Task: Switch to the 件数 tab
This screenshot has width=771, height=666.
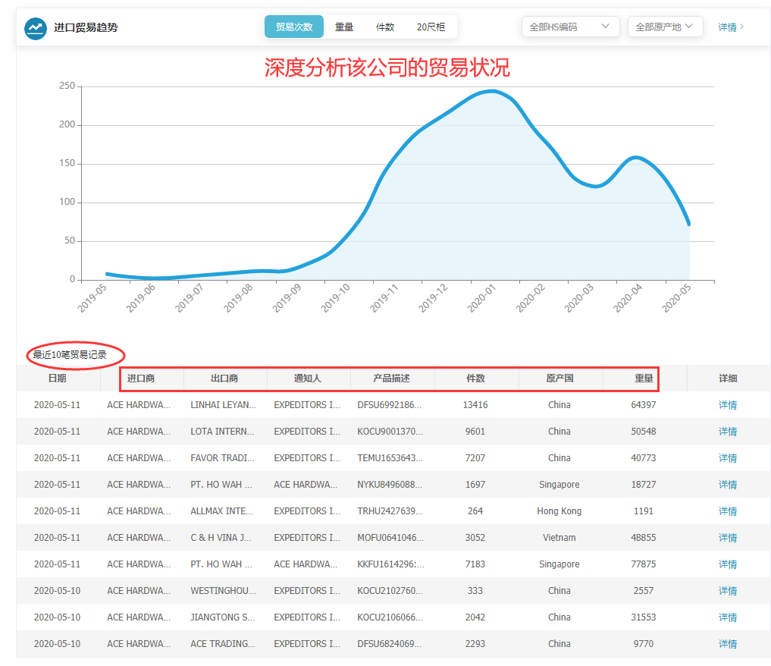Action: [x=385, y=26]
